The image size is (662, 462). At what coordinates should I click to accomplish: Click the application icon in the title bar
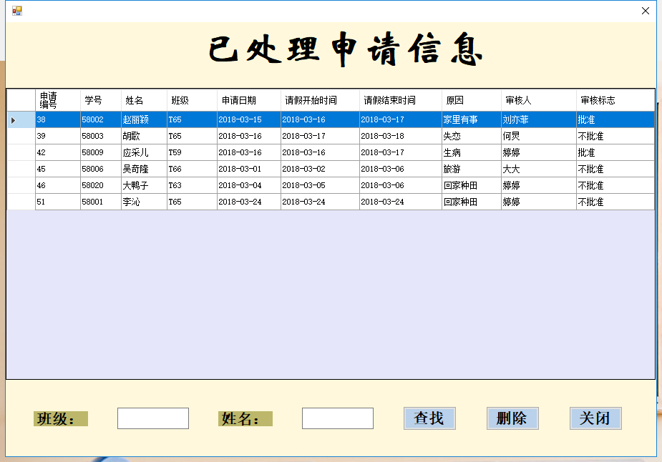pyautogui.click(x=16, y=11)
